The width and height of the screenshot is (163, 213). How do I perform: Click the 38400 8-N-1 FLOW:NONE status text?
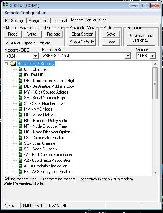click(45, 206)
